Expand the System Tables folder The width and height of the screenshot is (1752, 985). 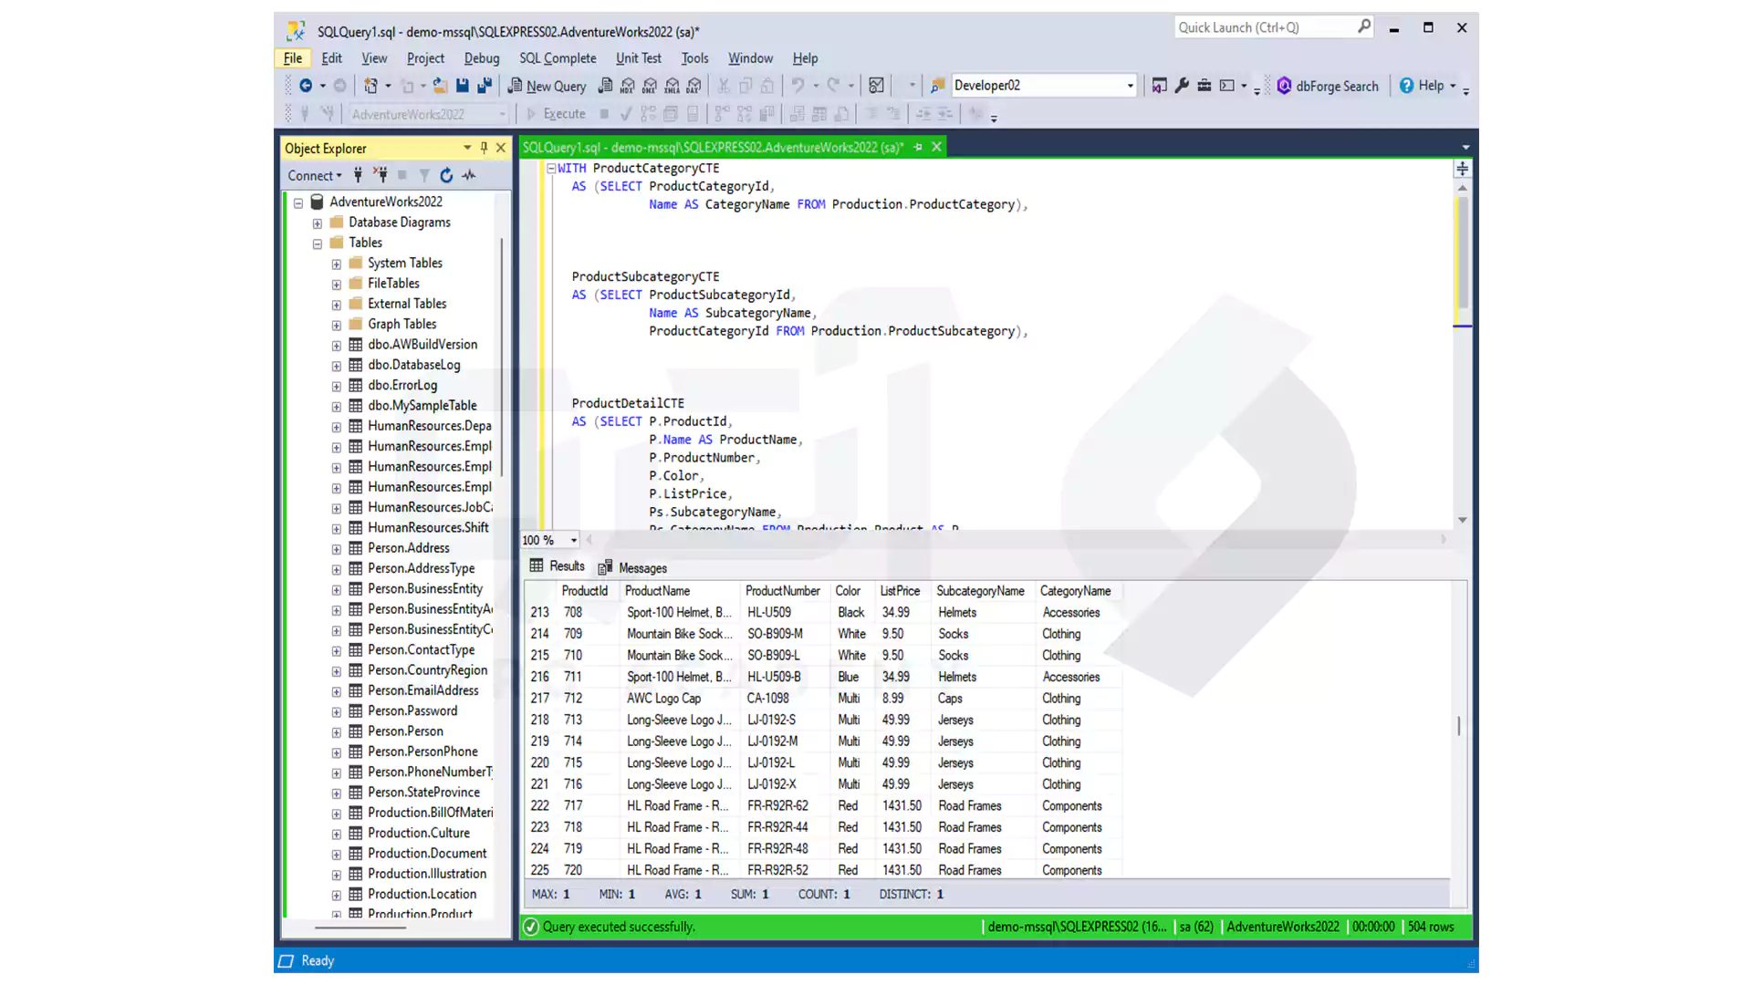tap(337, 264)
